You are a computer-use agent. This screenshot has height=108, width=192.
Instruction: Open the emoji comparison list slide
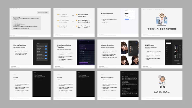(74, 22)
